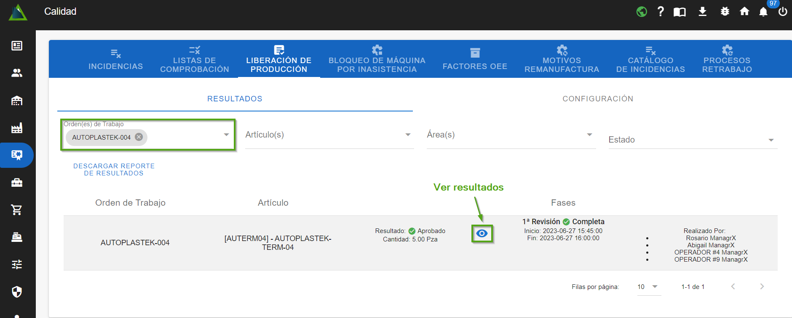Open the Estado dropdown

[x=771, y=140]
